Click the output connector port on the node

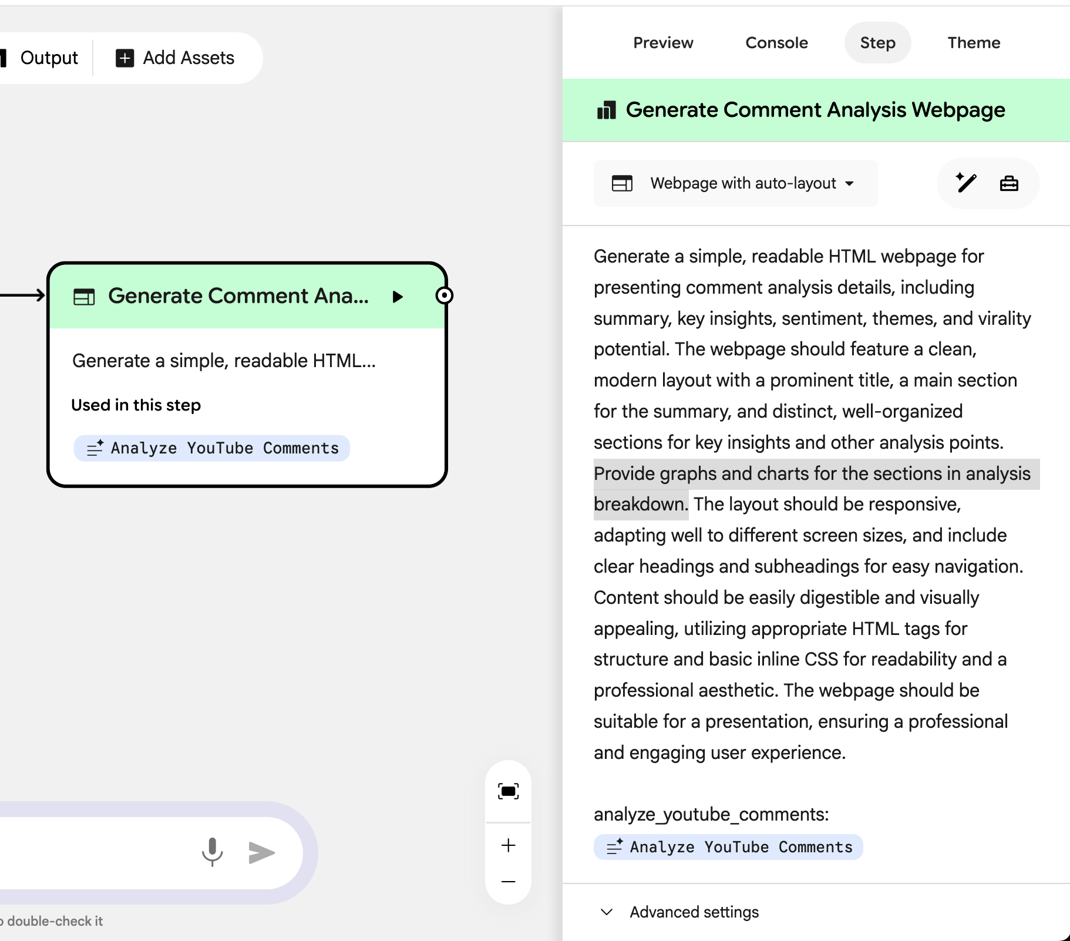tap(445, 295)
